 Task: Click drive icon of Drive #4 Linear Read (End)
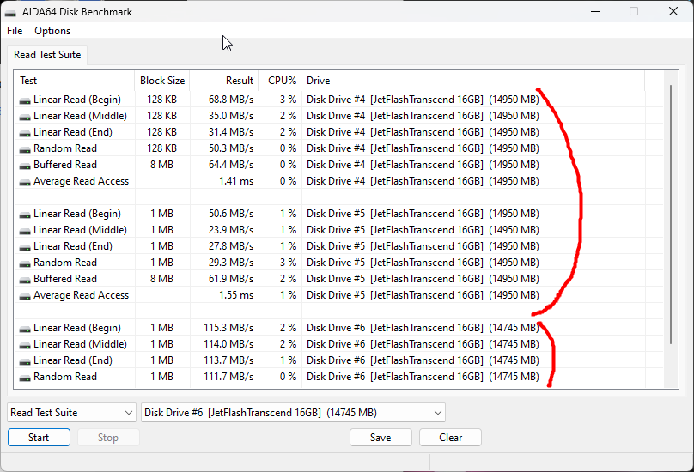click(x=25, y=133)
